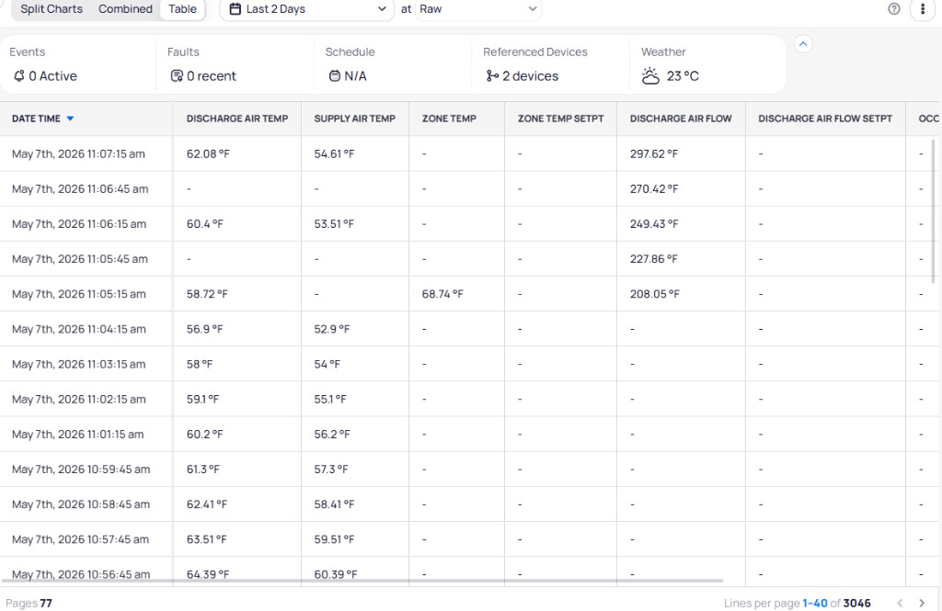942x611 pixels.
Task: Open the help question mark icon
Action: 894,9
